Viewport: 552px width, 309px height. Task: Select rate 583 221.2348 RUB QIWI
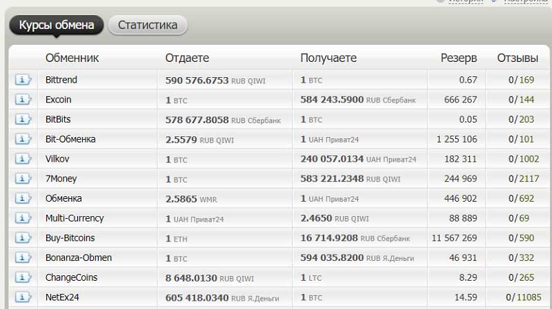tap(351, 179)
